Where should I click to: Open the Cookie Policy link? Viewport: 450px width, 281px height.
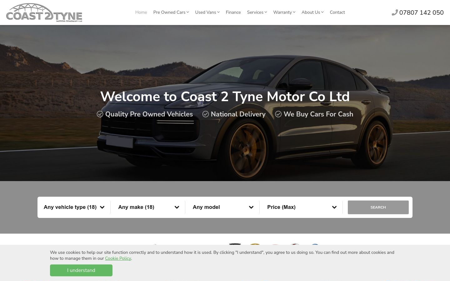118,258
